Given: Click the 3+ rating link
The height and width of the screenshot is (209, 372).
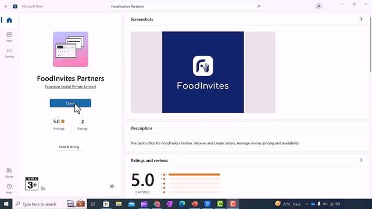Looking at the screenshot, I should coord(42,188).
